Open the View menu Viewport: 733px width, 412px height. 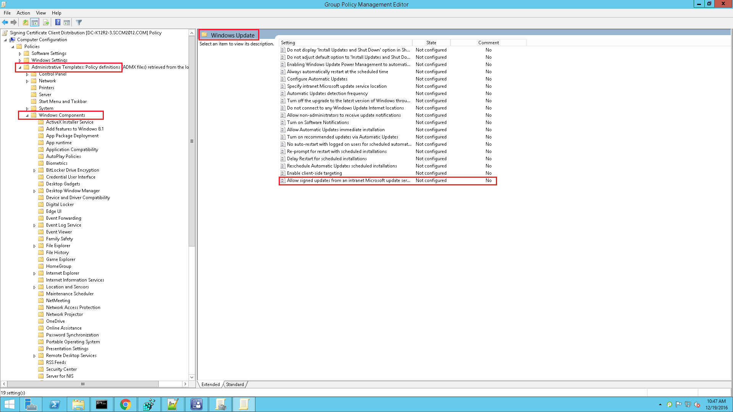41,13
